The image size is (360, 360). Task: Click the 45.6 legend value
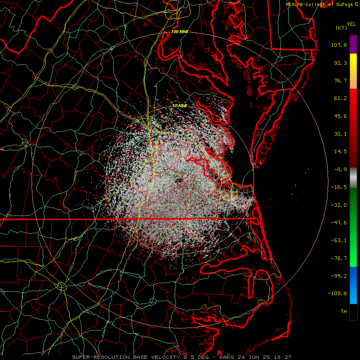(x=340, y=116)
